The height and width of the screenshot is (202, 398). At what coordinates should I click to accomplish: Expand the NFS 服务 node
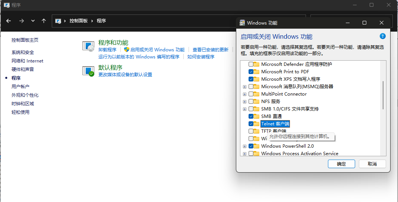coord(244,102)
